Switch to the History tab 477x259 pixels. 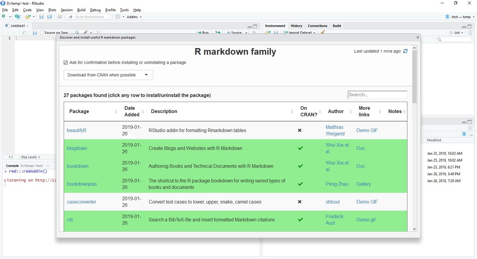pyautogui.click(x=296, y=26)
